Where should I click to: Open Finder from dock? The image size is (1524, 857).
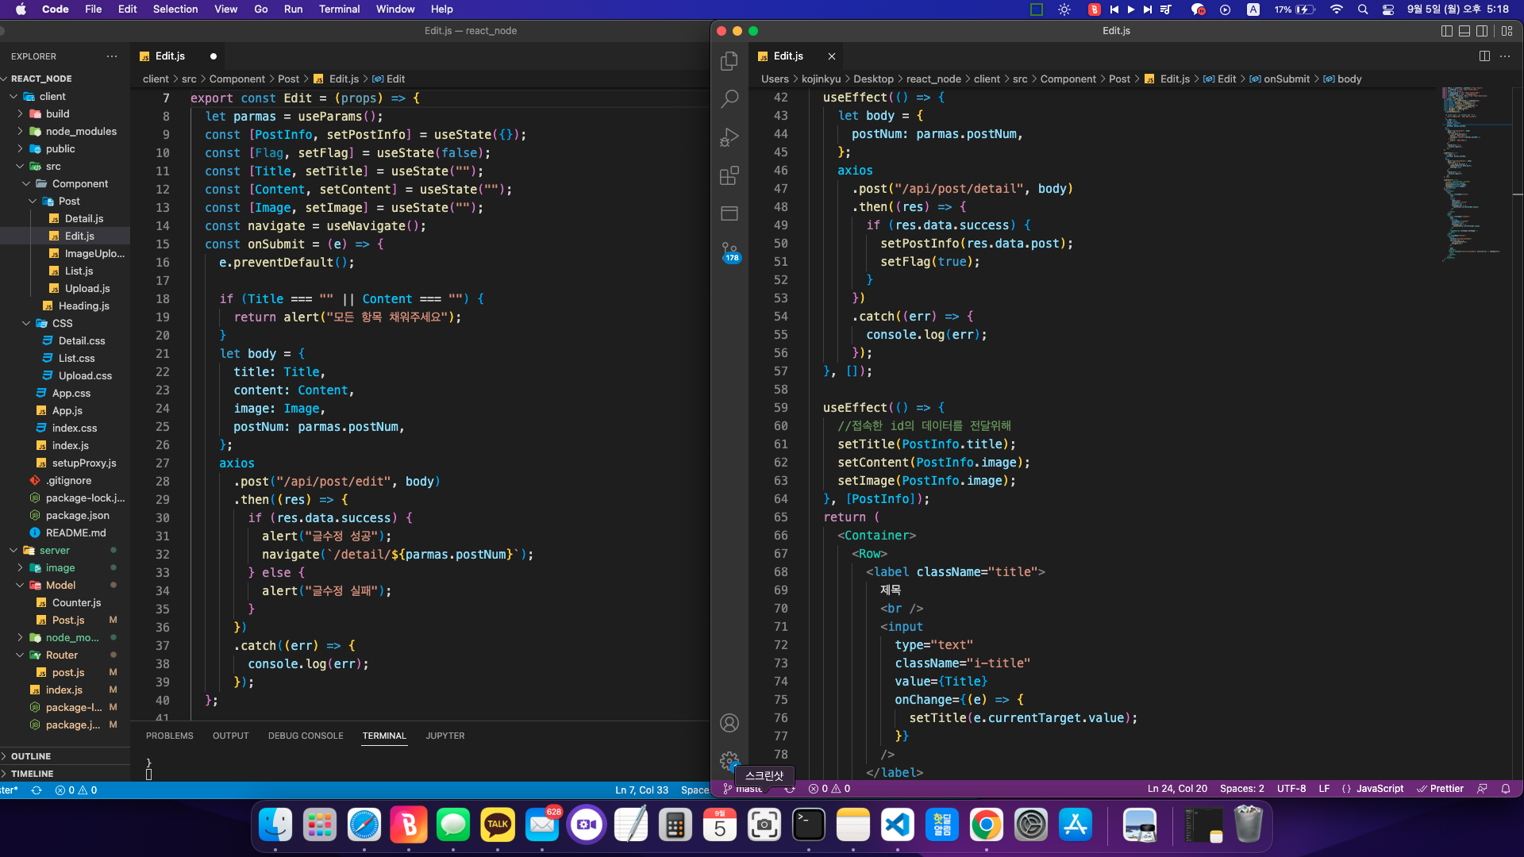275,825
